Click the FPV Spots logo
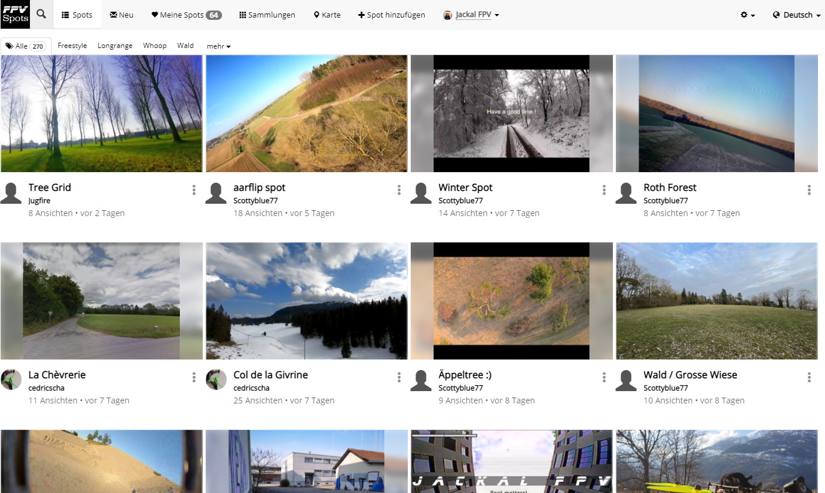 [x=15, y=14]
